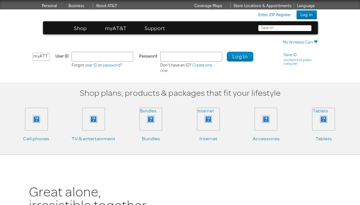Click the forgot password? link

(112, 65)
